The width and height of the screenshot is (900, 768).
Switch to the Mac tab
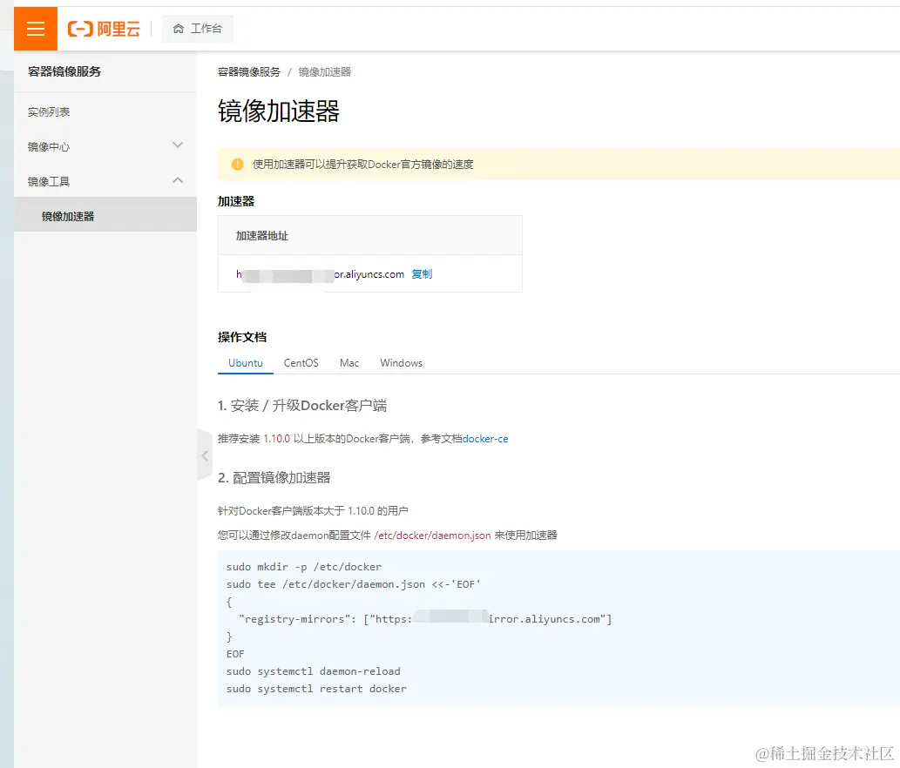[x=349, y=363]
